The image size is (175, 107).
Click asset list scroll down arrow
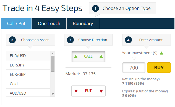point(53,94)
